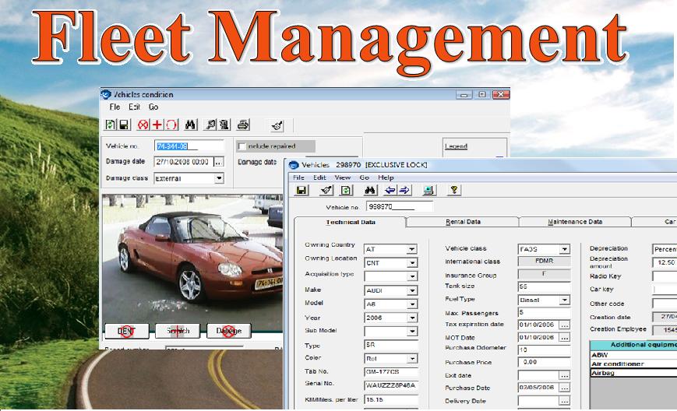The image size is (677, 411).
Task: Open Help menu in Vehicles window
Action: point(386,177)
